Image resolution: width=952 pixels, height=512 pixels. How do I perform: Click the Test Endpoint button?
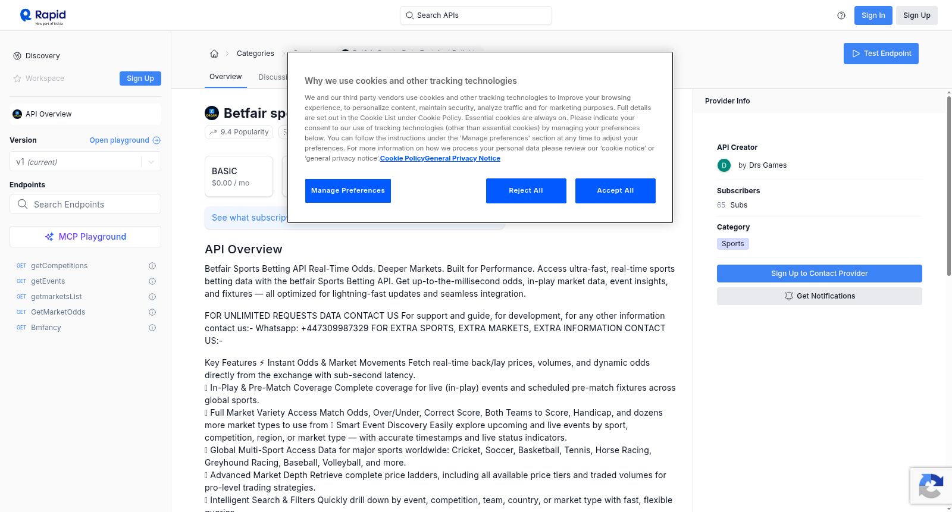coord(881,54)
